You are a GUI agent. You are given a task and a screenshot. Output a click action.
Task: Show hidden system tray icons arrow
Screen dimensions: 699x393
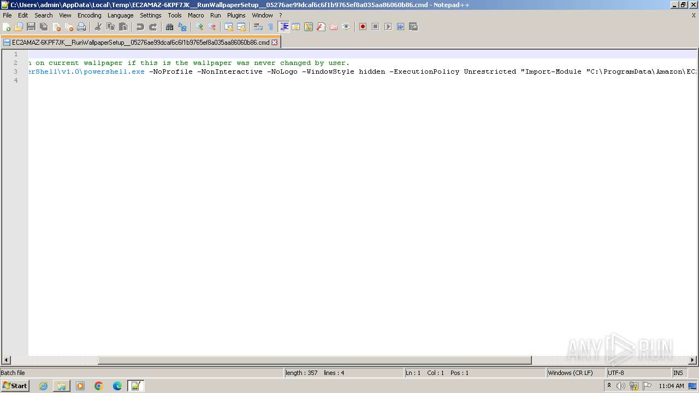click(609, 386)
